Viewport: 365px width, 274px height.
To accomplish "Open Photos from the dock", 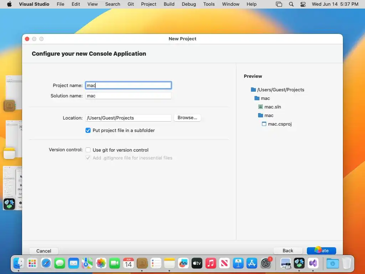I will click(x=101, y=264).
